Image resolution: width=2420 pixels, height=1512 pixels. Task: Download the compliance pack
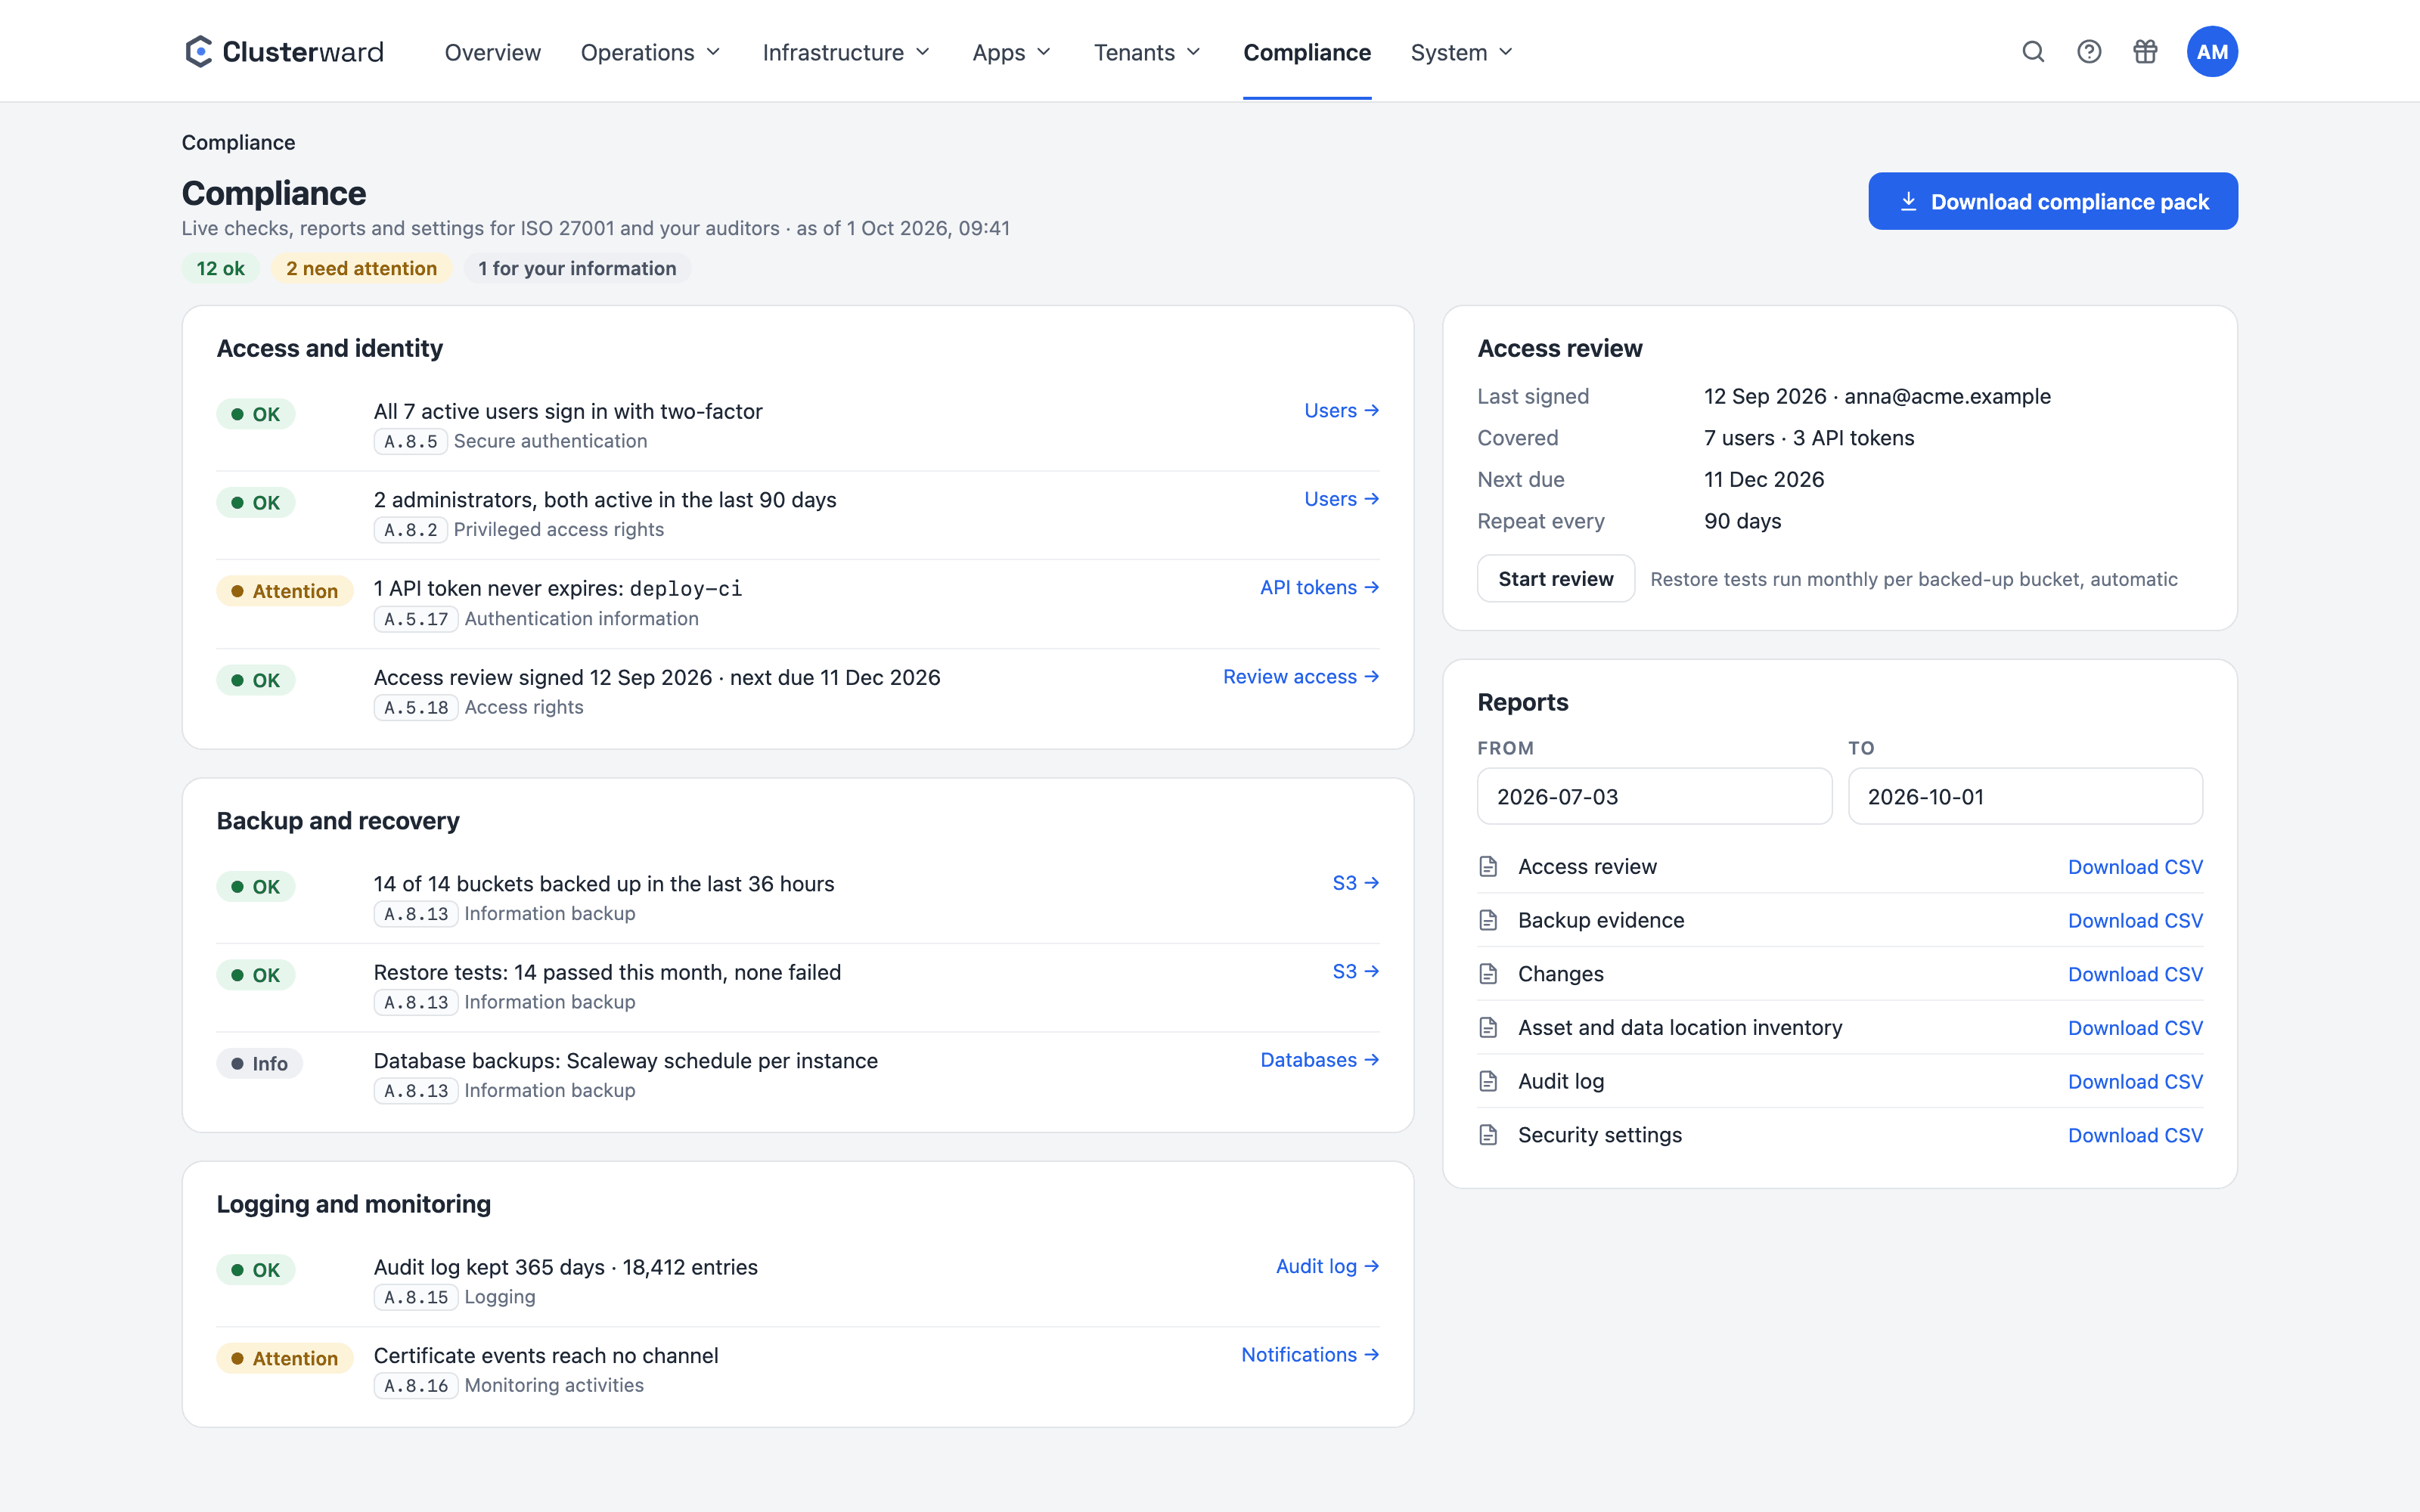tap(2053, 201)
